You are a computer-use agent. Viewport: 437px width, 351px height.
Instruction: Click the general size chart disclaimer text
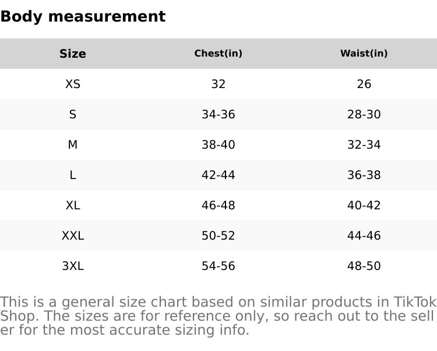[218, 316]
